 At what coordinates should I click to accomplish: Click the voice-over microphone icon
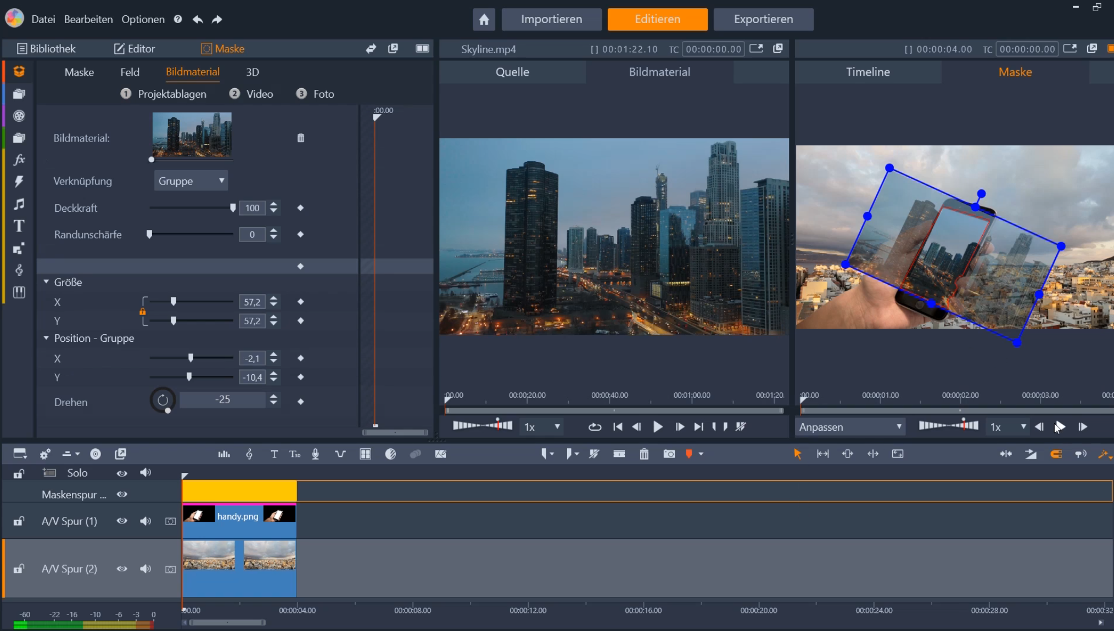click(x=315, y=454)
